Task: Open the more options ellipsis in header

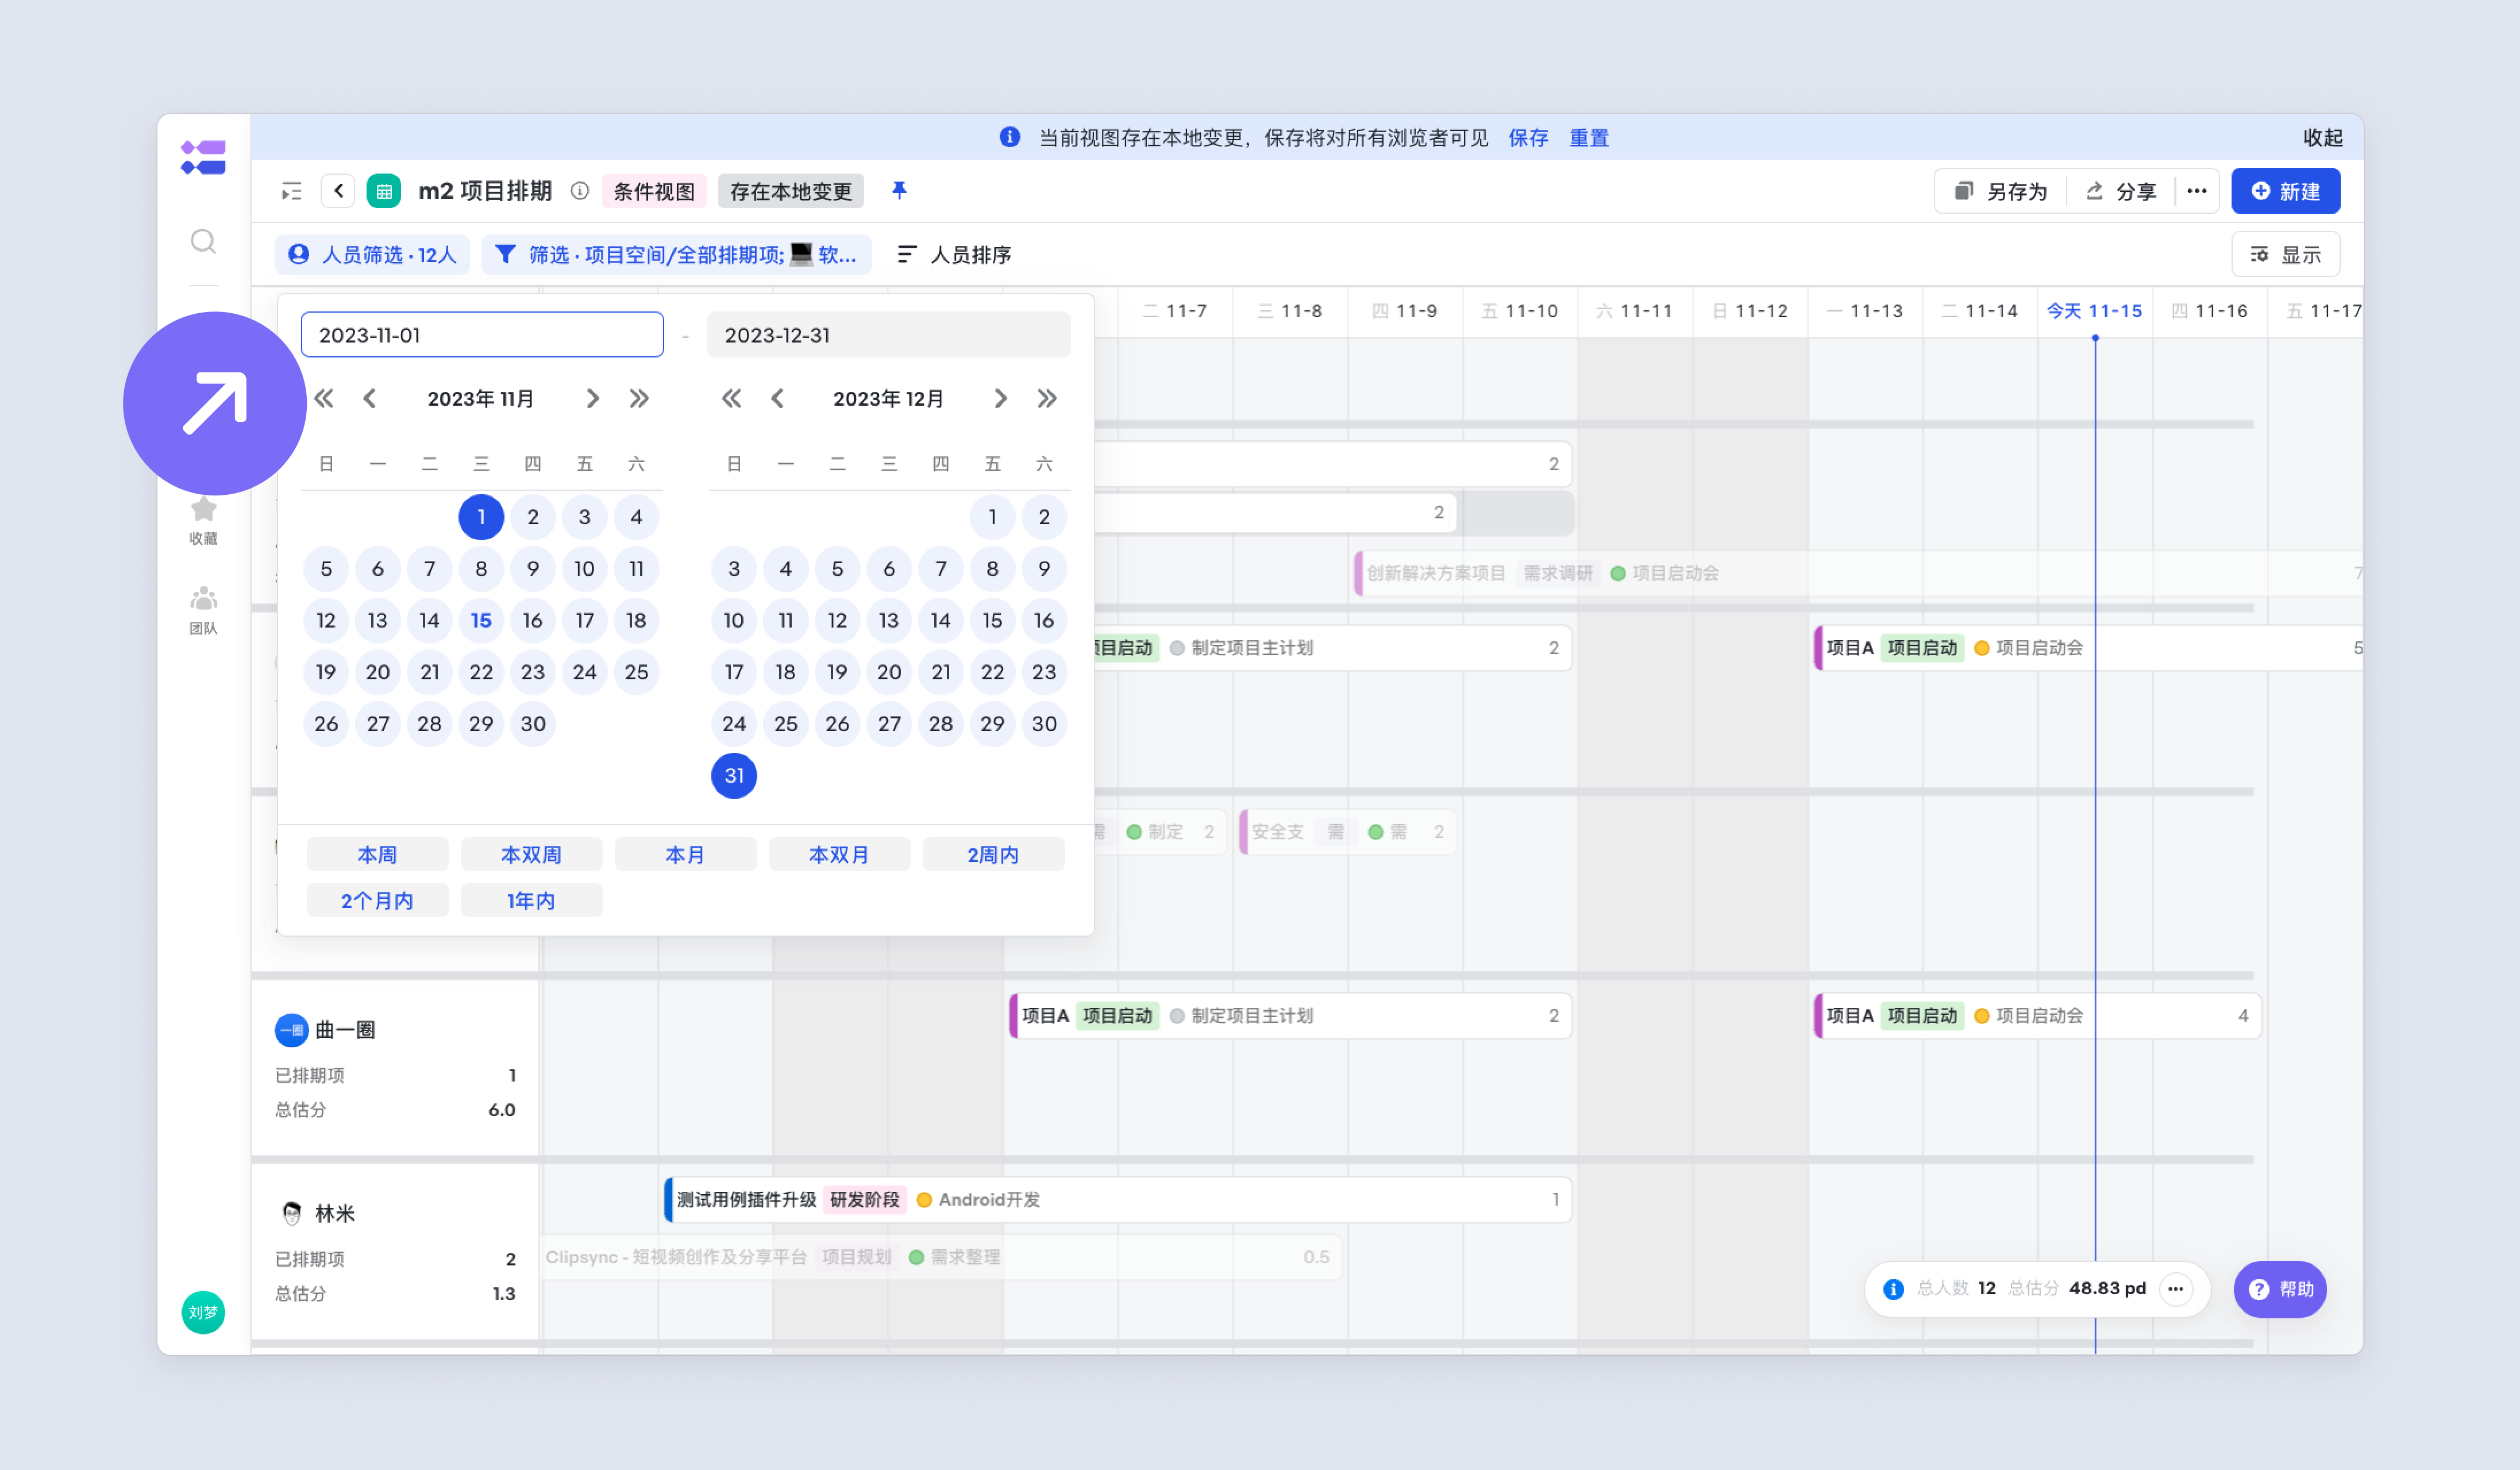Action: pos(2196,191)
